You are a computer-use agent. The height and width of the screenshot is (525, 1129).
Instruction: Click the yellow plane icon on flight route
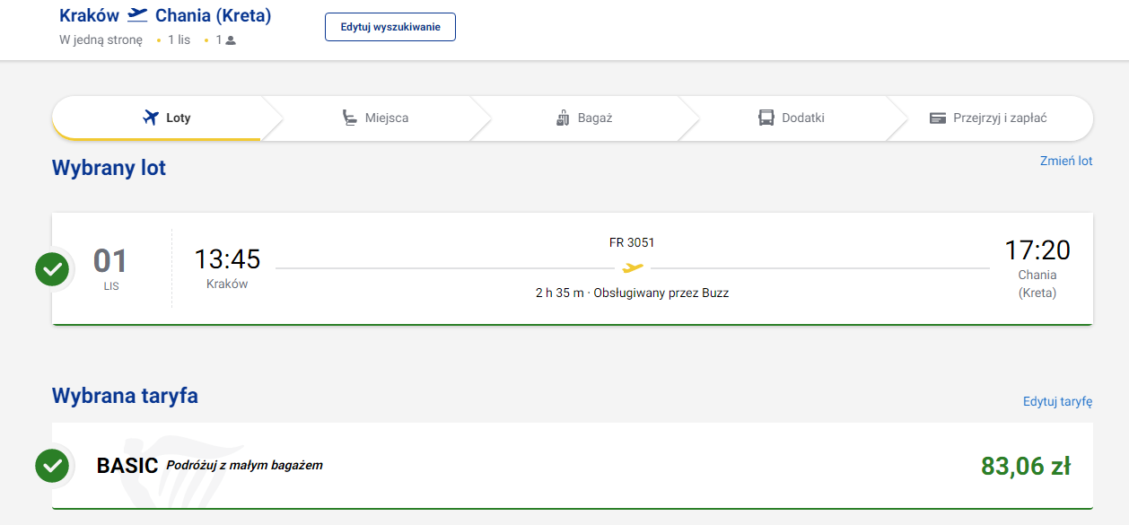point(633,267)
